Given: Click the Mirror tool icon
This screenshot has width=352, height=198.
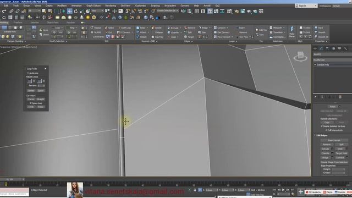Looking at the screenshot, I should coord(183,11).
